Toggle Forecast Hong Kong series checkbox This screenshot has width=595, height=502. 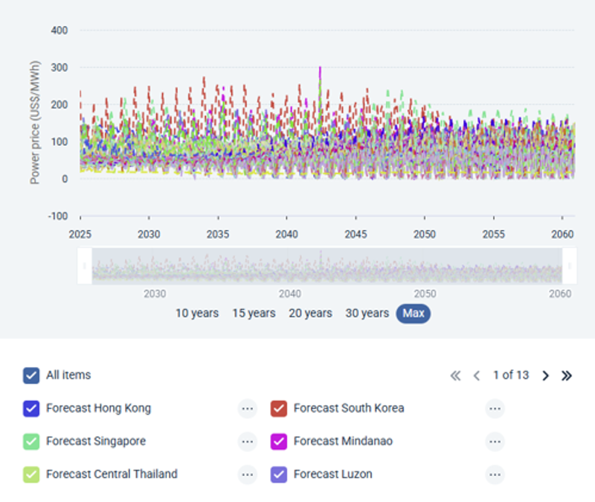pyautogui.click(x=31, y=408)
